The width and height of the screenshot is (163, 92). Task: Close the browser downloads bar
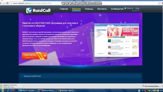162,86
